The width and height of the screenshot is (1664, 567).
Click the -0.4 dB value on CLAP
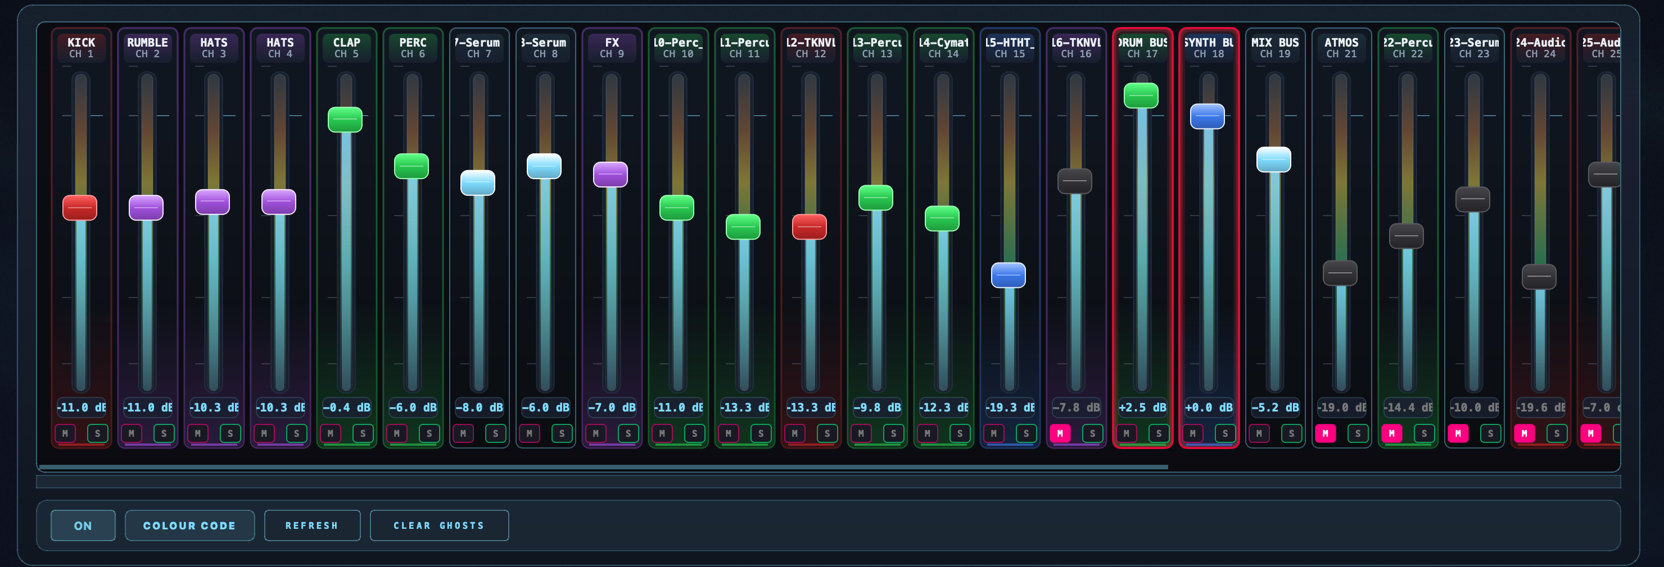point(347,408)
